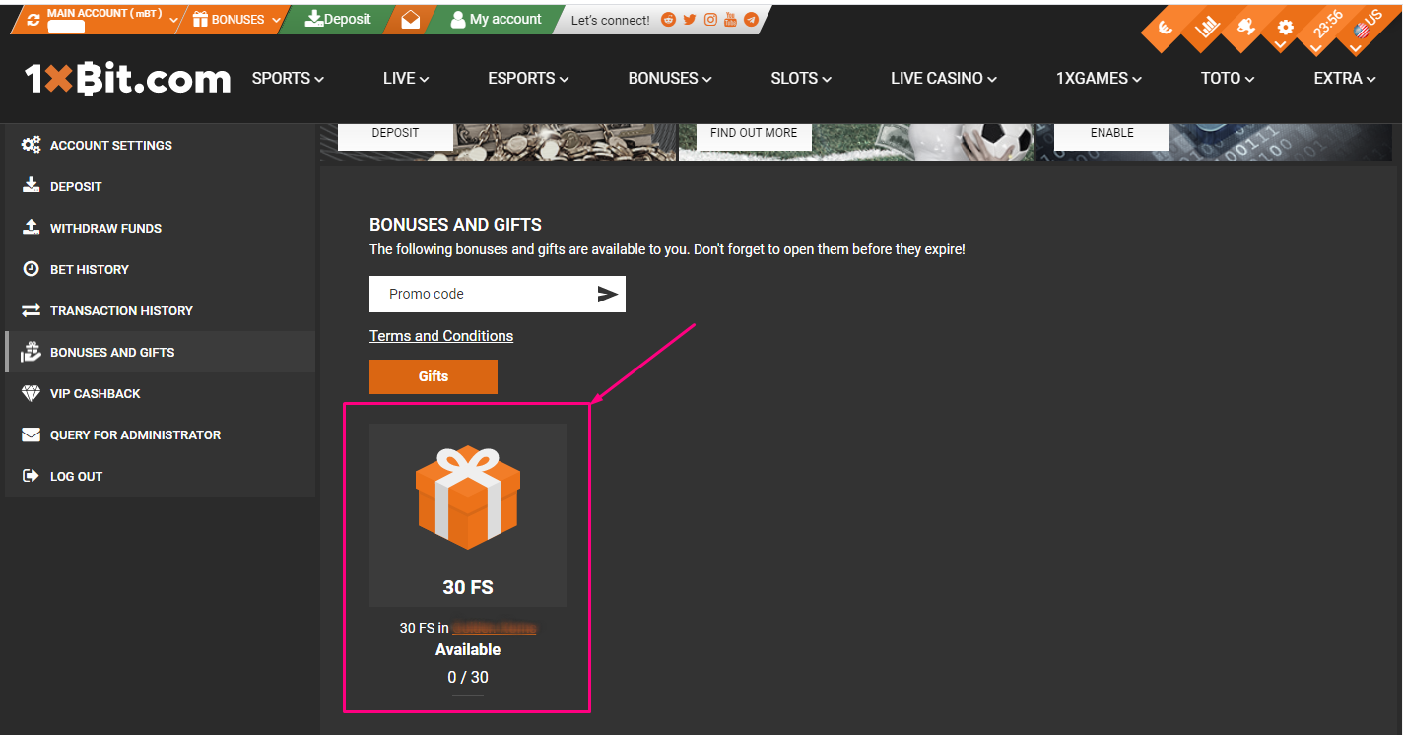This screenshot has height=735, width=1403.
Task: Open the statistics bar-chart icon
Action: pyautogui.click(x=1206, y=27)
